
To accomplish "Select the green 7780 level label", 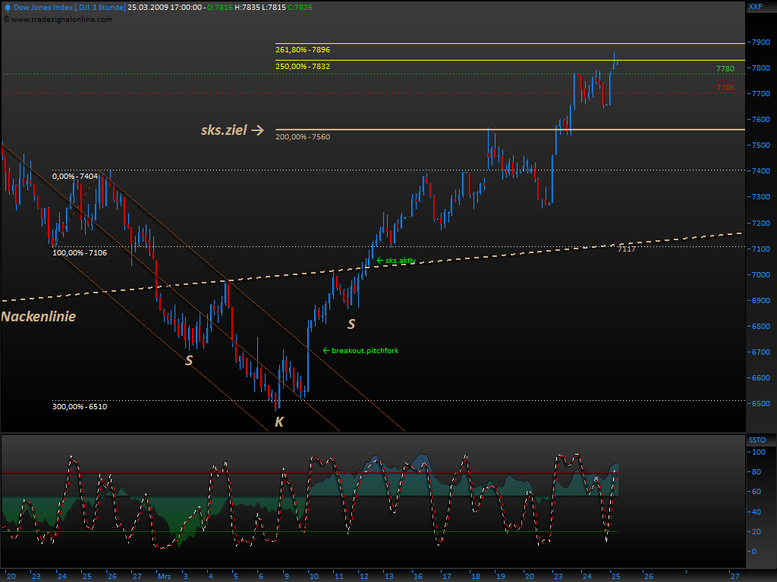I will 725,69.
